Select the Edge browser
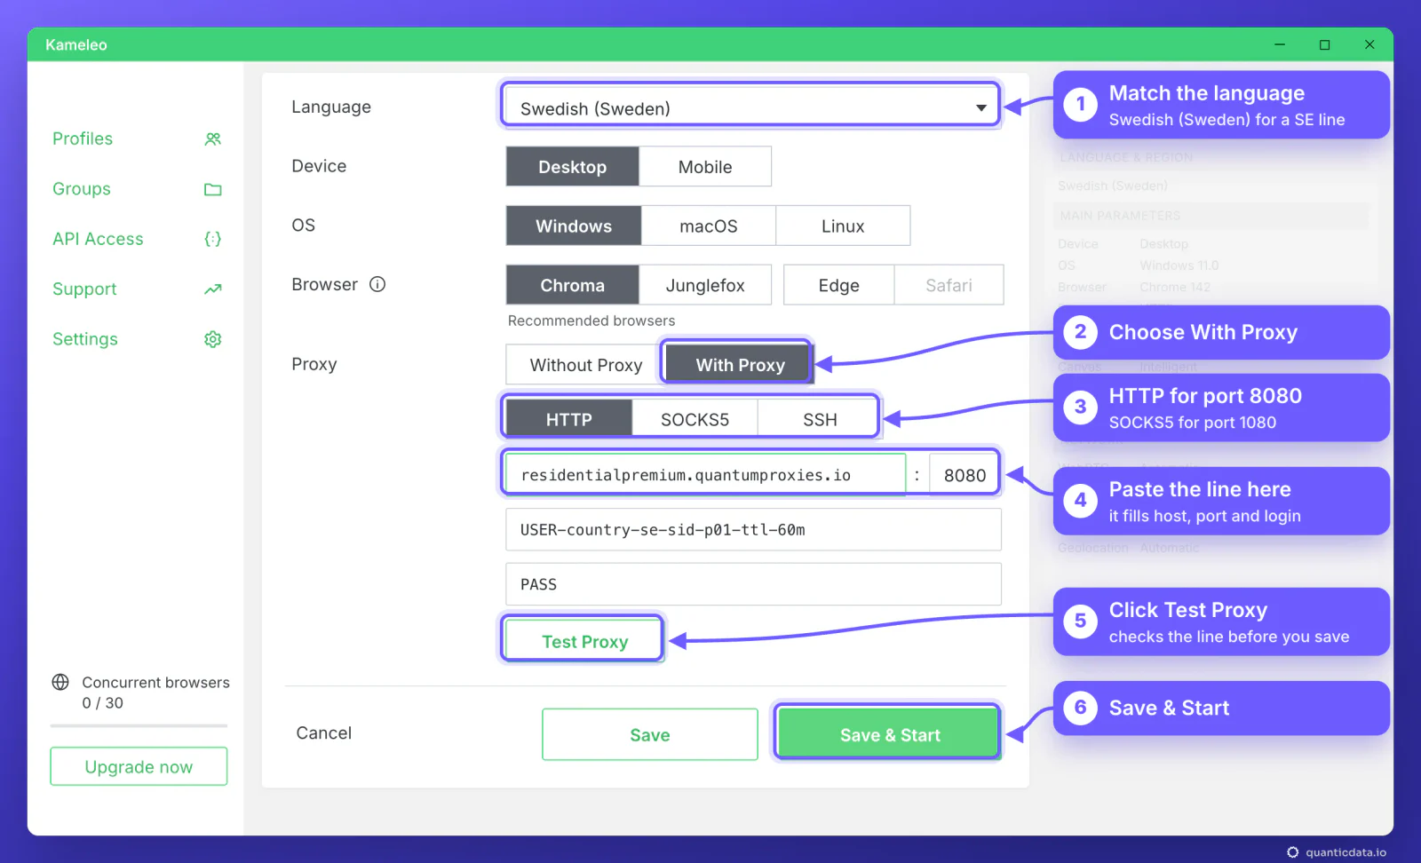 pyautogui.click(x=839, y=285)
